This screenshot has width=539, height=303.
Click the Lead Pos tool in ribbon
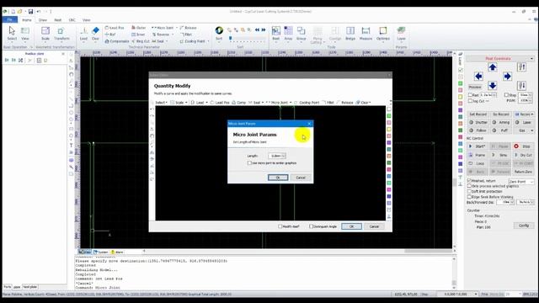click(x=115, y=28)
